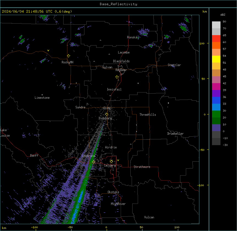Click the Cochrane city label
The image size is (237, 231).
pyautogui.click(x=89, y=156)
